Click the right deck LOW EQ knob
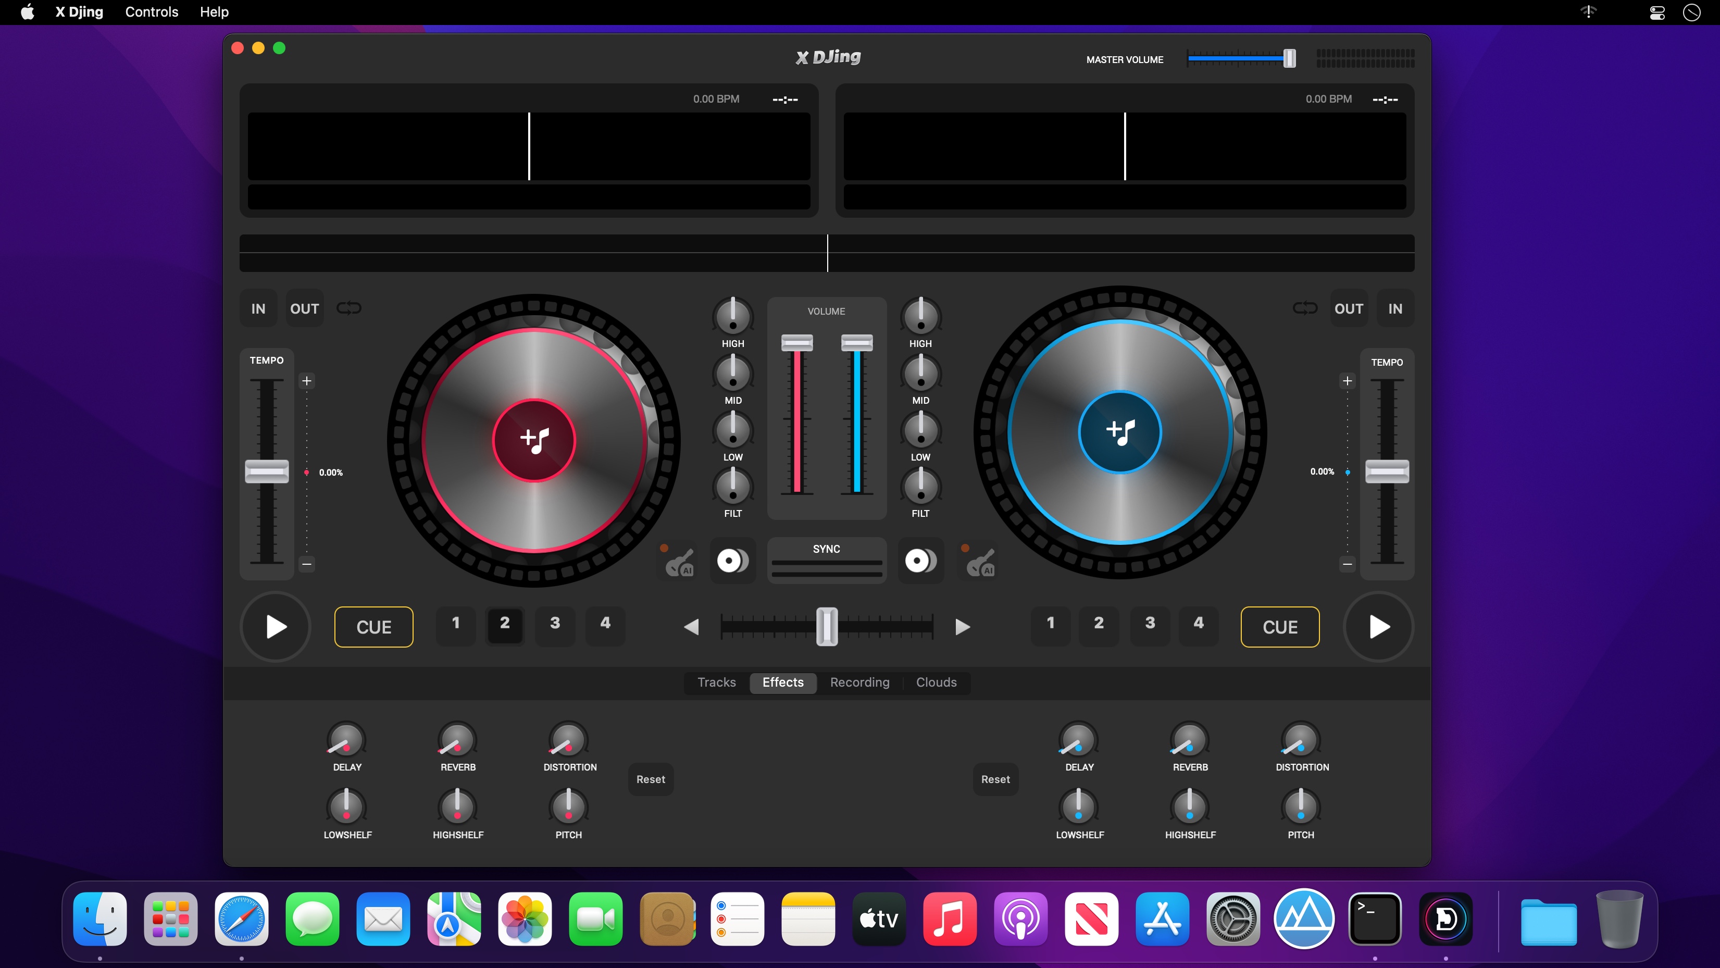Screen dimensions: 1720x968 coord(921,429)
